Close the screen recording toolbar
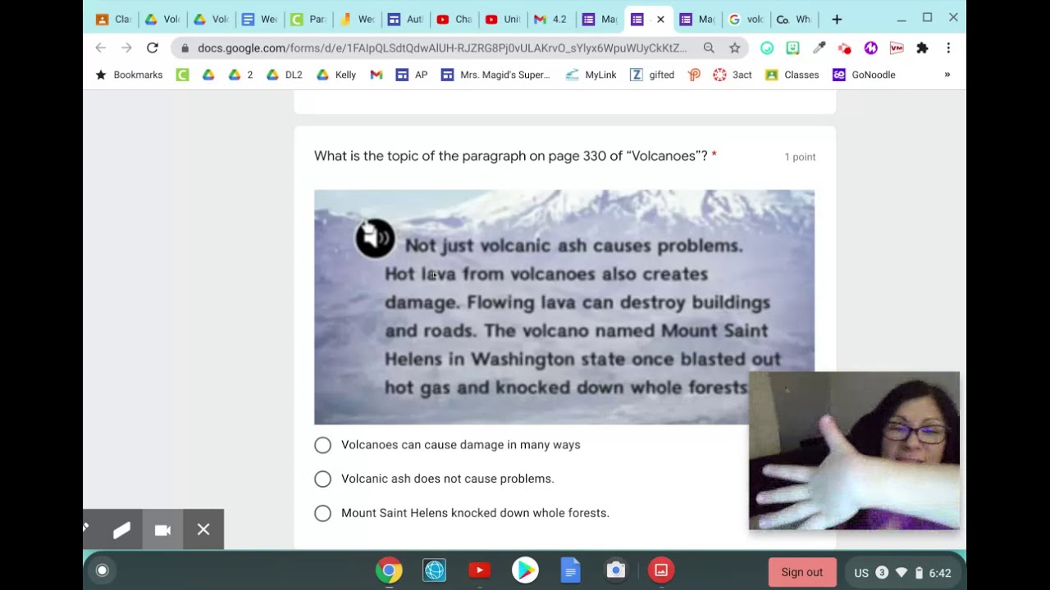Screen dimensions: 1050x590 (x=203, y=530)
